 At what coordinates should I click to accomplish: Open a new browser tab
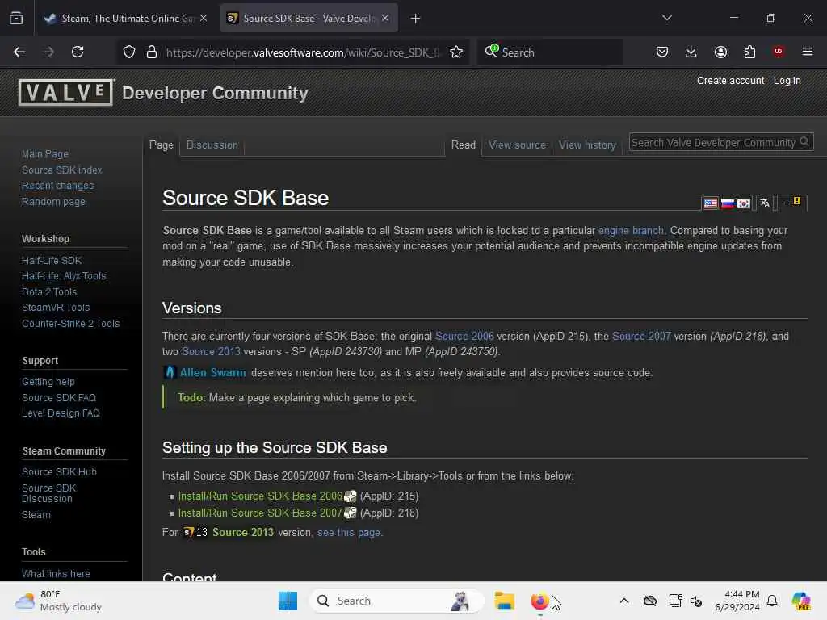416,19
